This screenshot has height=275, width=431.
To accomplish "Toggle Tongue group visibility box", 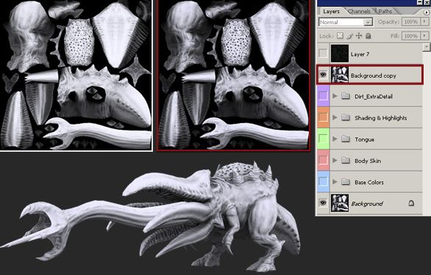I will pyautogui.click(x=323, y=139).
